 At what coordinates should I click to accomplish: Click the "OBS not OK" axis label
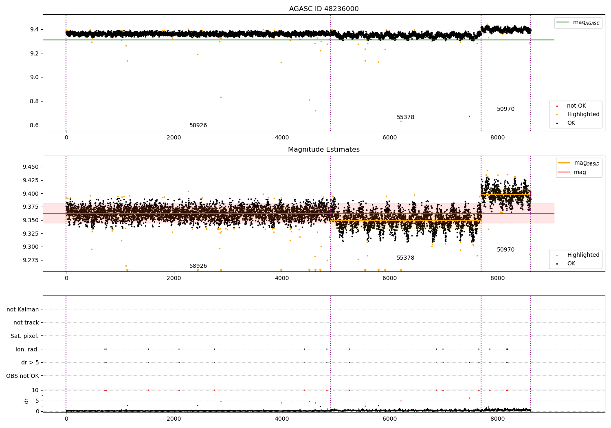[22, 376]
